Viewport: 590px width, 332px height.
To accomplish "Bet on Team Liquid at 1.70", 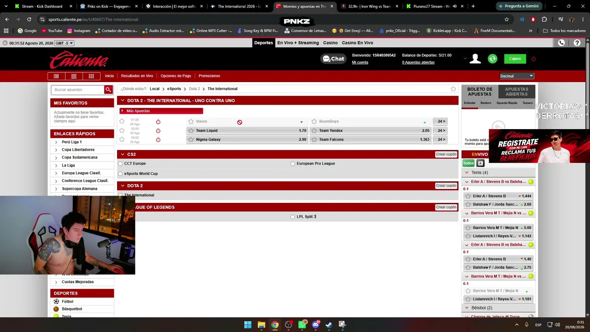I will click(x=247, y=130).
